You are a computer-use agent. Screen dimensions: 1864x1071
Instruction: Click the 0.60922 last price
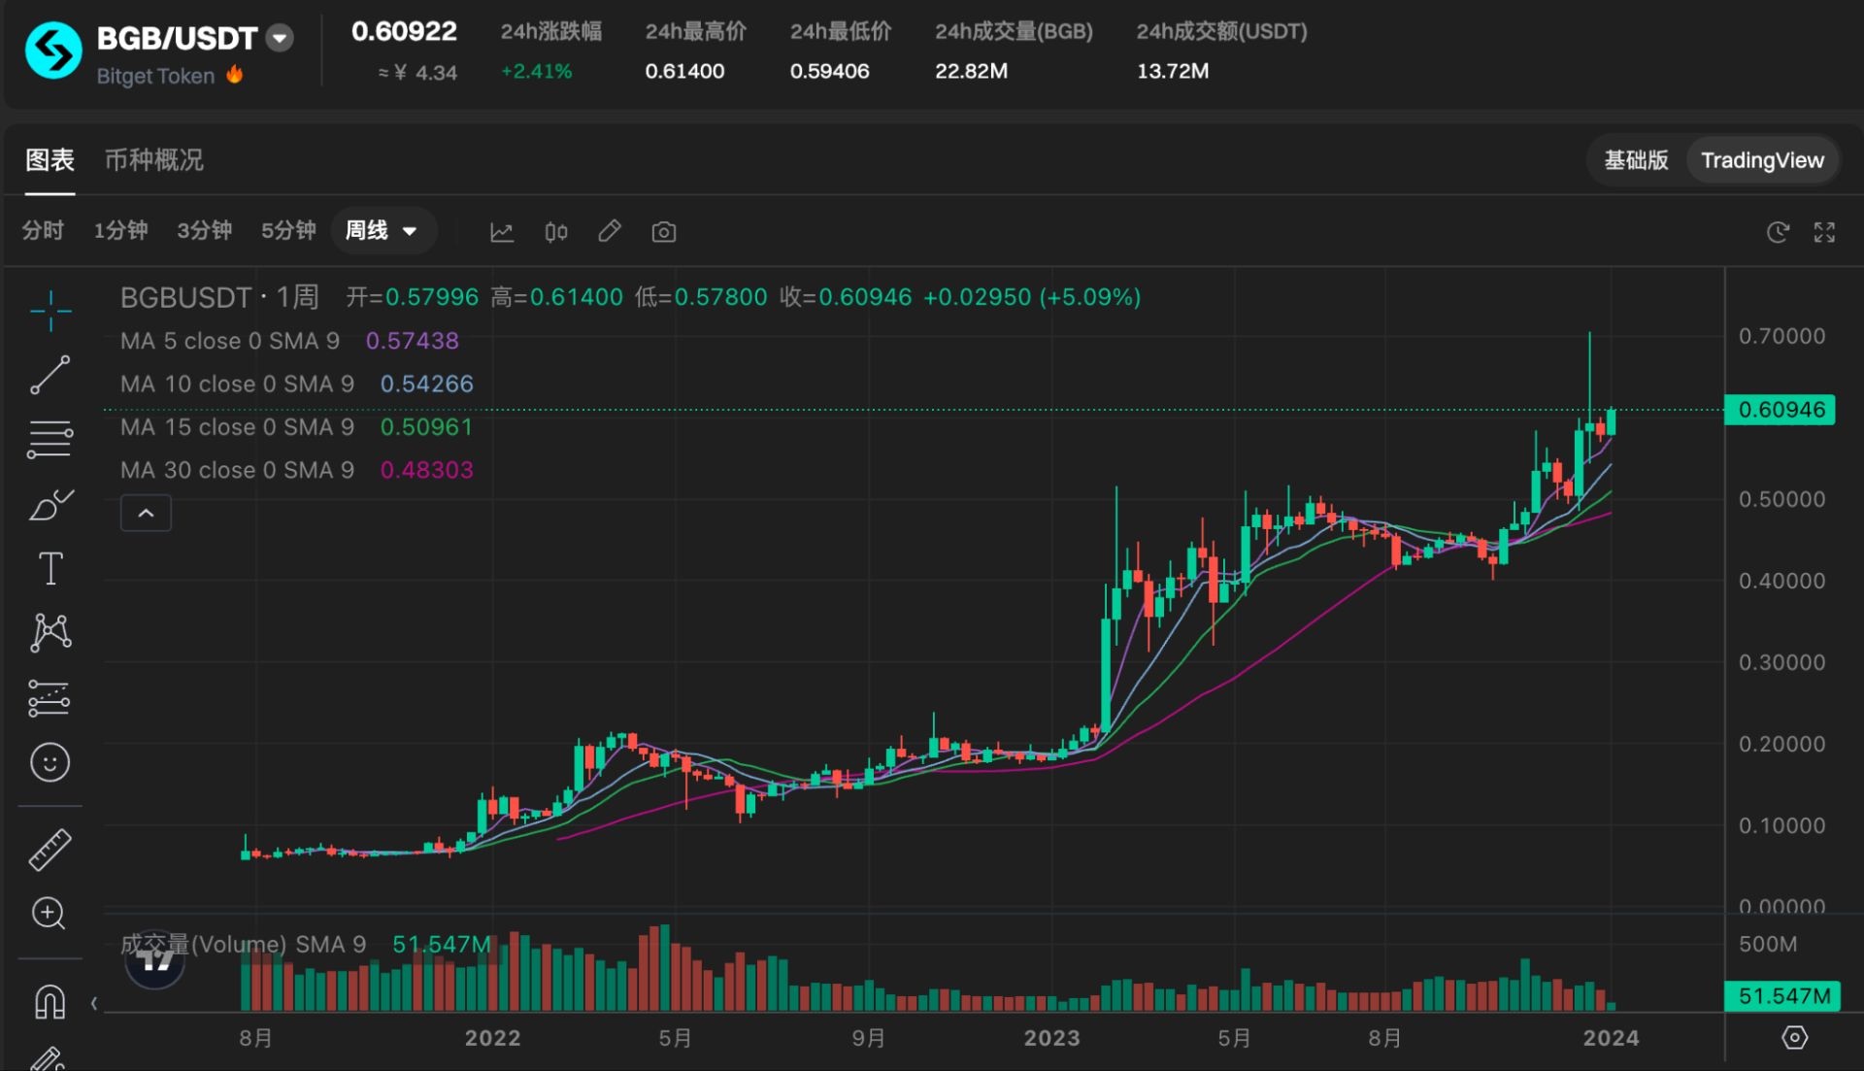click(x=404, y=31)
